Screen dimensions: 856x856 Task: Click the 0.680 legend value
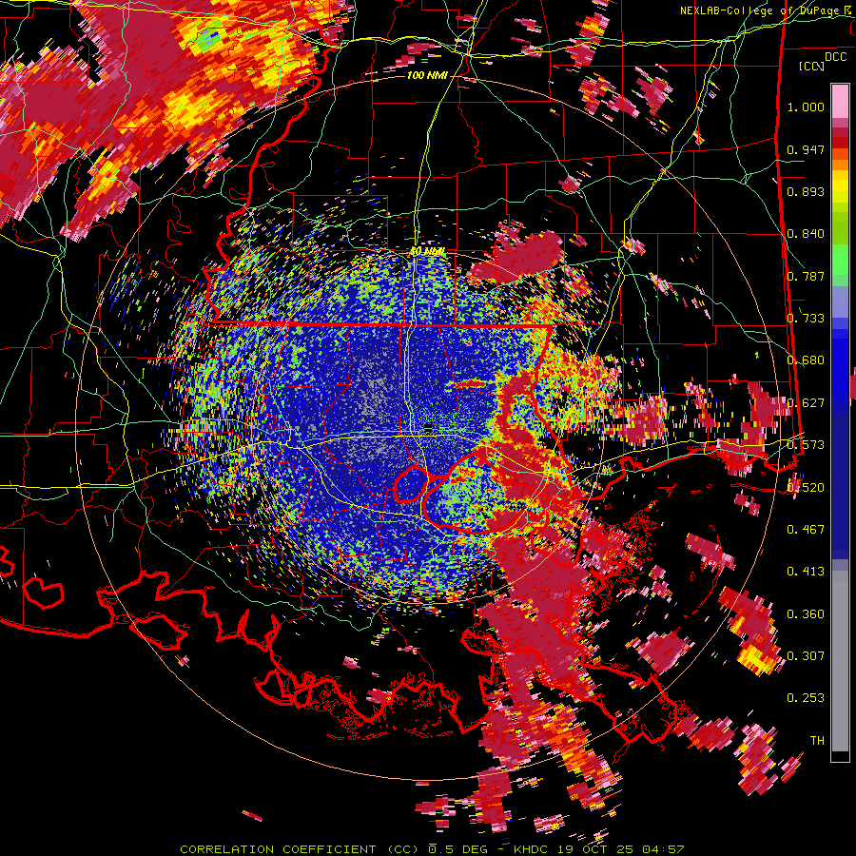[806, 360]
